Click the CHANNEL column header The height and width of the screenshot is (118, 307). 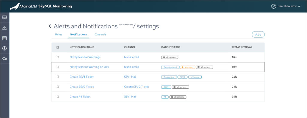130,47
